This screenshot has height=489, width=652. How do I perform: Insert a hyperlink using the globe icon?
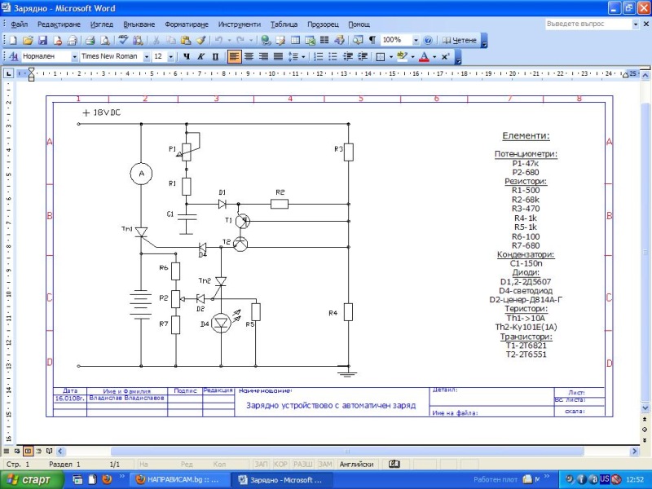pos(267,40)
